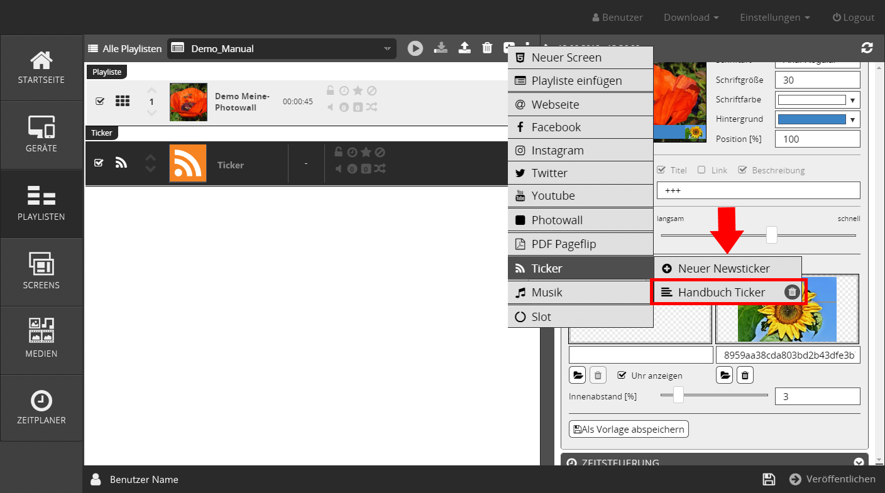Click the play preview icon in playlist toolbar
885x493 pixels.
coord(415,48)
